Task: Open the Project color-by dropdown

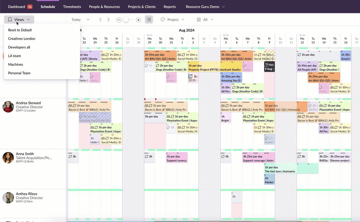Action: 172,19
